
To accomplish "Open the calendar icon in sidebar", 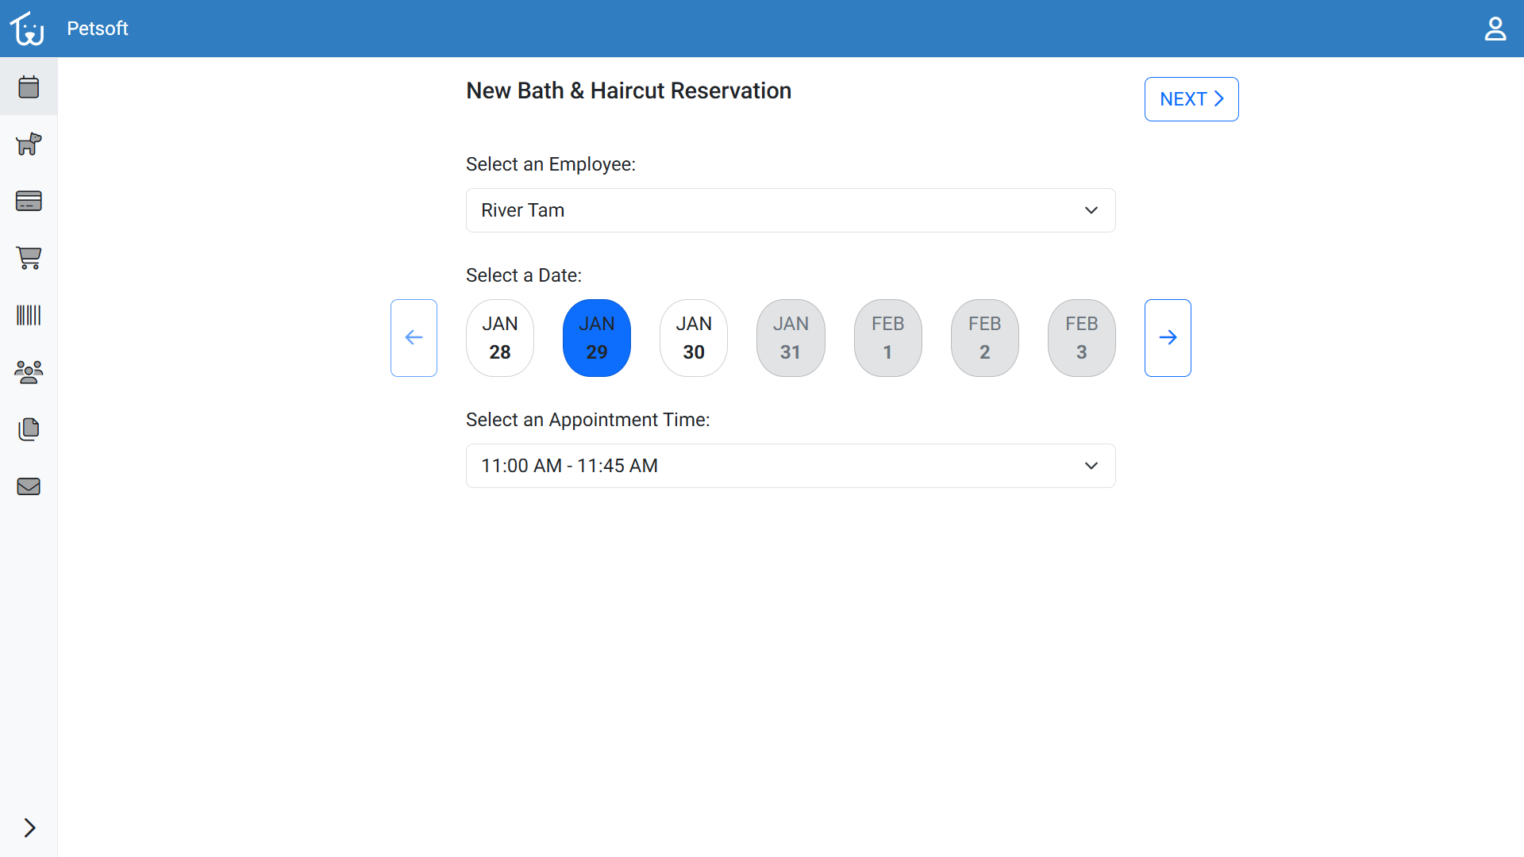I will pos(29,86).
